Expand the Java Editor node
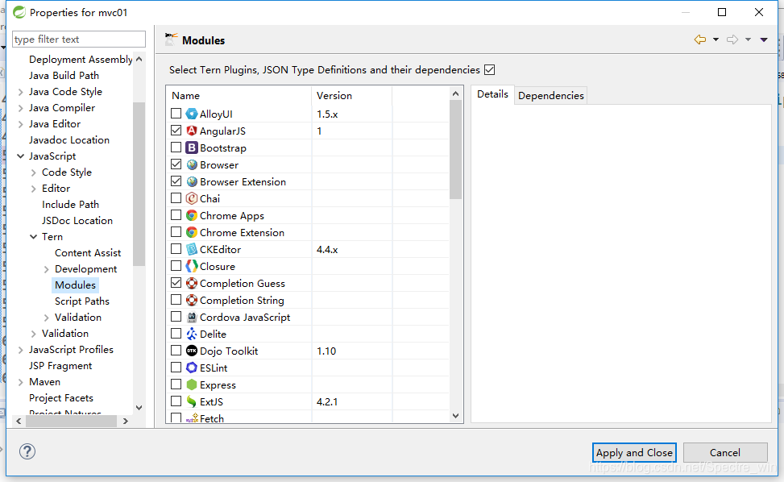The width and height of the screenshot is (784, 482). point(20,124)
